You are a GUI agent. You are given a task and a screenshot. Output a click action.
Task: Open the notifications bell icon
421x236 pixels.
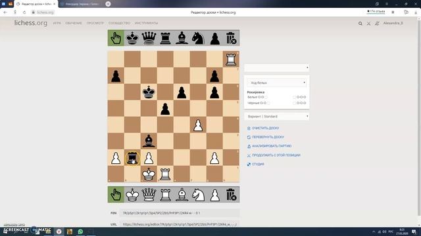(377, 24)
